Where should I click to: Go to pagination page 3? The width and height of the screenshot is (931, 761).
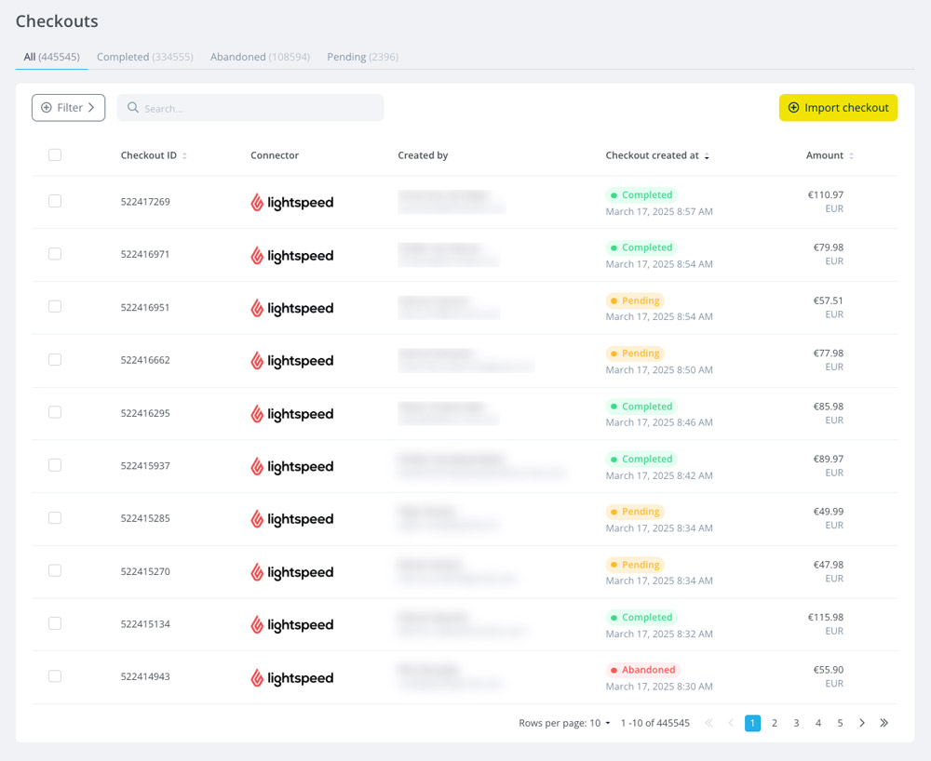[x=796, y=723]
